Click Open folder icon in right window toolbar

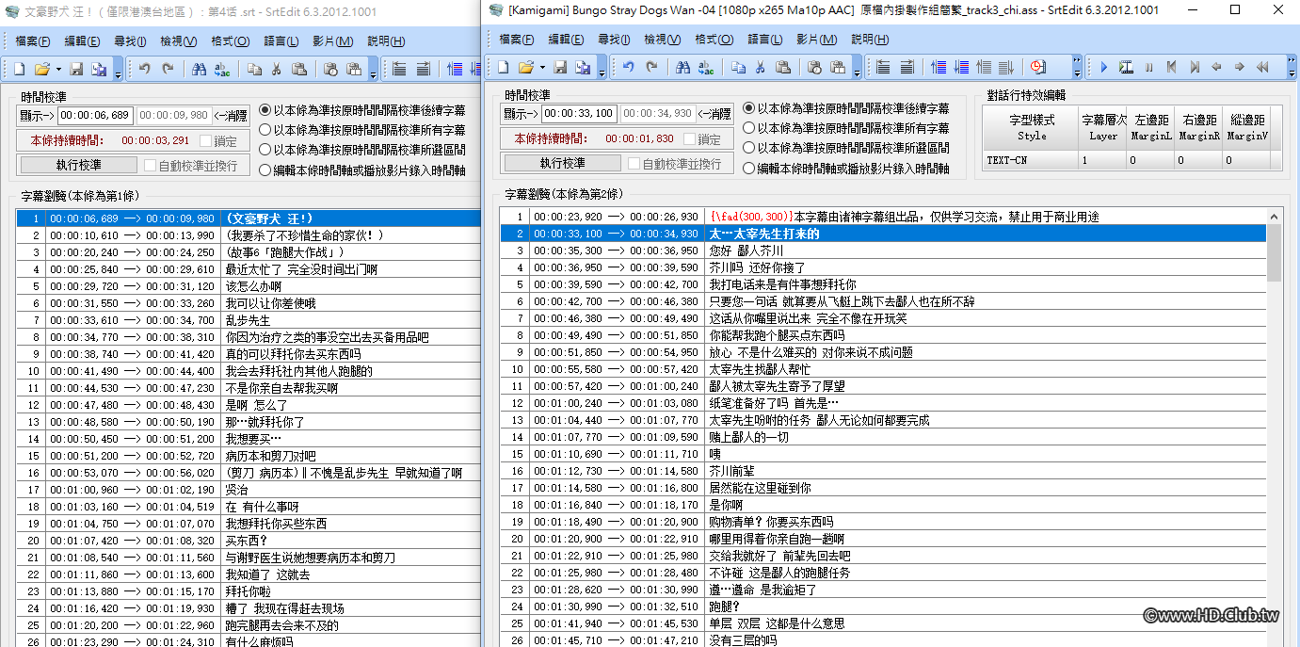(x=525, y=67)
